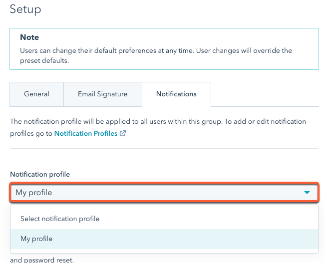Screen dimensions: 325x263
Task: Open the external link icon beside Notification Profiles
Action: click(x=123, y=134)
